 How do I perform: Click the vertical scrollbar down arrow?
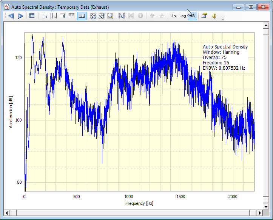click(x=265, y=206)
